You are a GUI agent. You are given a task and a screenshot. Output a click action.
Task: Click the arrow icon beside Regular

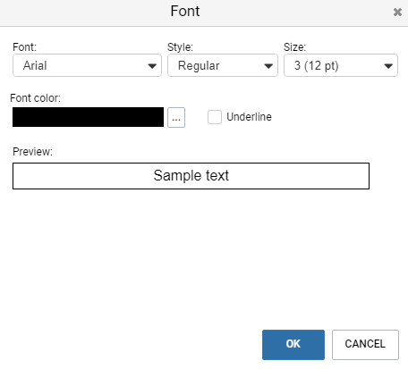pos(268,66)
